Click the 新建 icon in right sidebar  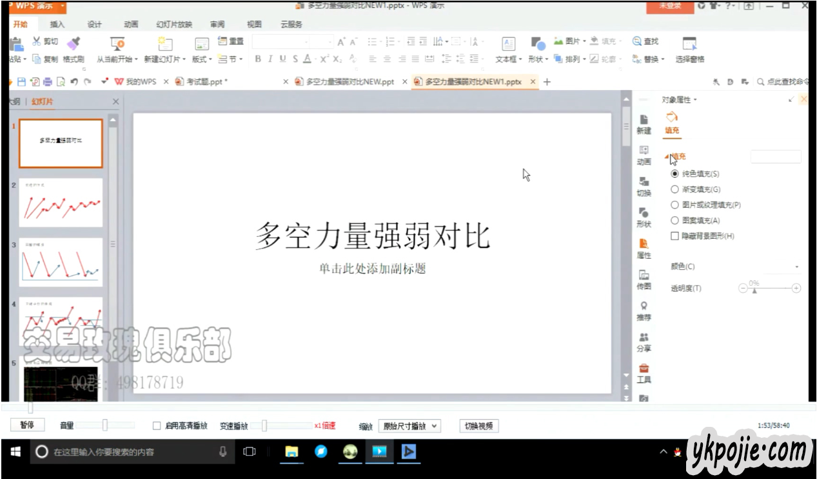(x=644, y=120)
